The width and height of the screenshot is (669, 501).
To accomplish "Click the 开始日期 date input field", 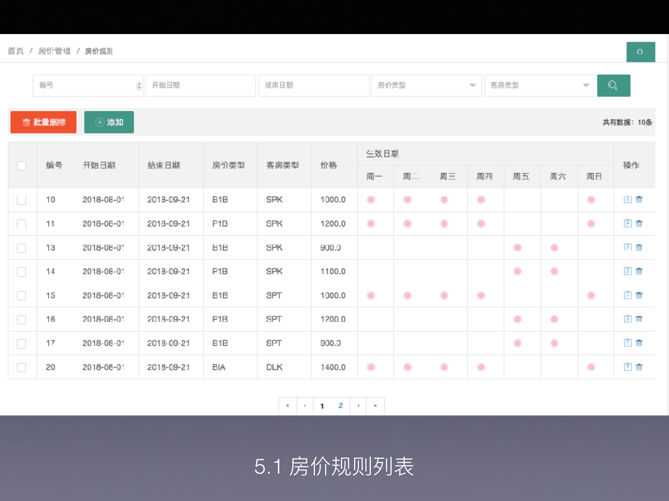I will [200, 86].
